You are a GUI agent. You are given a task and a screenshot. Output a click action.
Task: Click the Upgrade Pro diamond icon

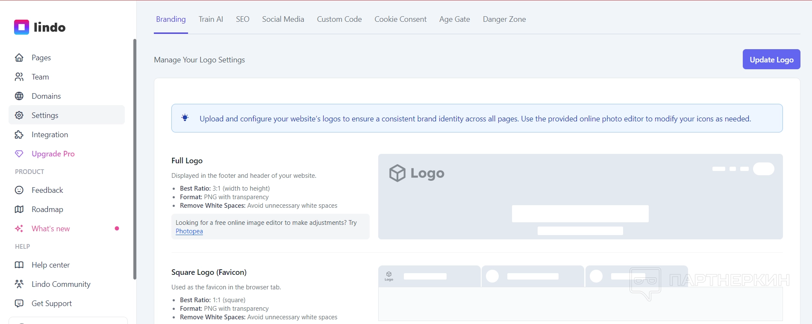coord(19,154)
